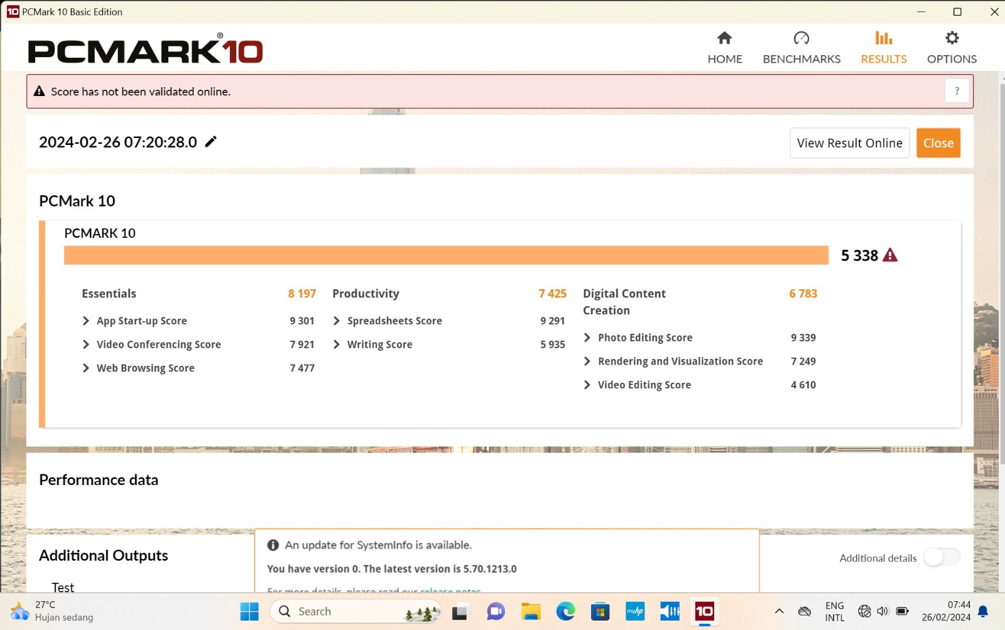
Task: Expand App Start-up Score
Action: (86, 321)
